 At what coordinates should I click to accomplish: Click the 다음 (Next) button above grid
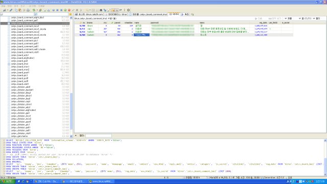tap(259, 18)
